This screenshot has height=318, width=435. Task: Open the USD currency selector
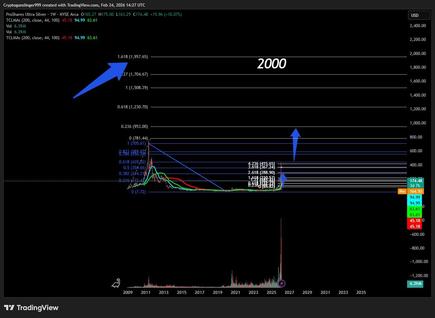pos(419,15)
